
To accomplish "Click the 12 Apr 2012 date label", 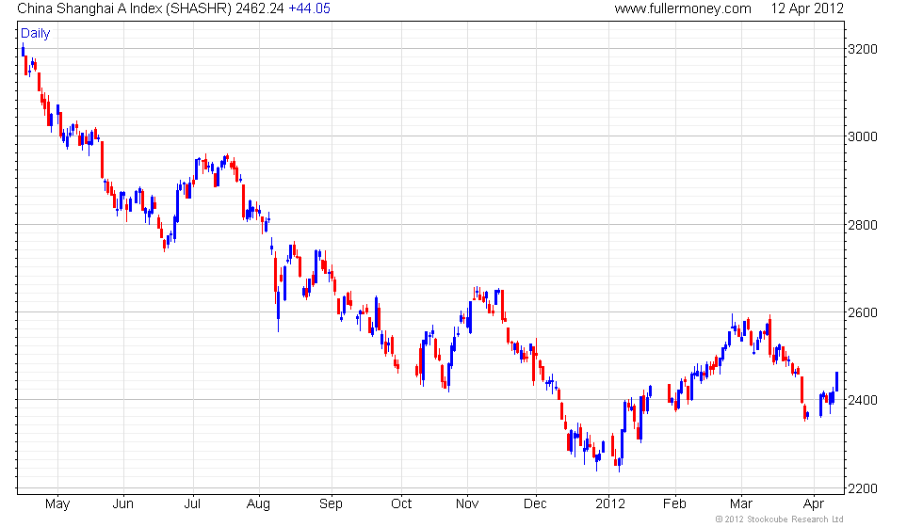I will (x=807, y=8).
